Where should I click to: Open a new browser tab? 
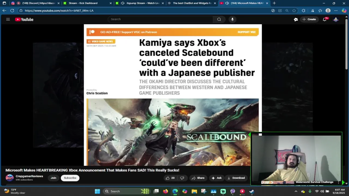[274, 3]
